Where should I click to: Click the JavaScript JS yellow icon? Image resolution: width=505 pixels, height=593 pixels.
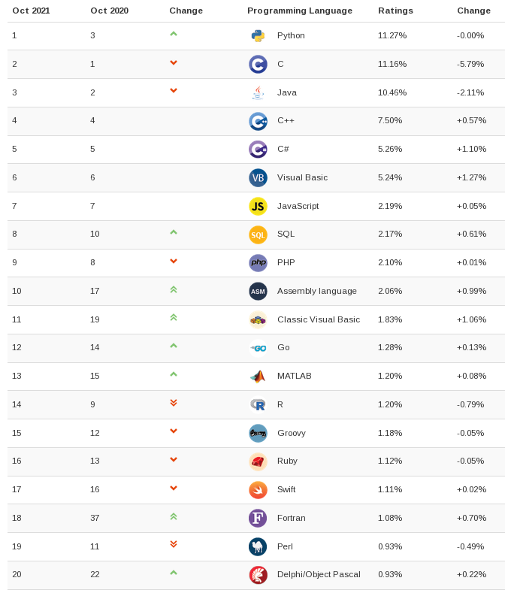tap(258, 206)
